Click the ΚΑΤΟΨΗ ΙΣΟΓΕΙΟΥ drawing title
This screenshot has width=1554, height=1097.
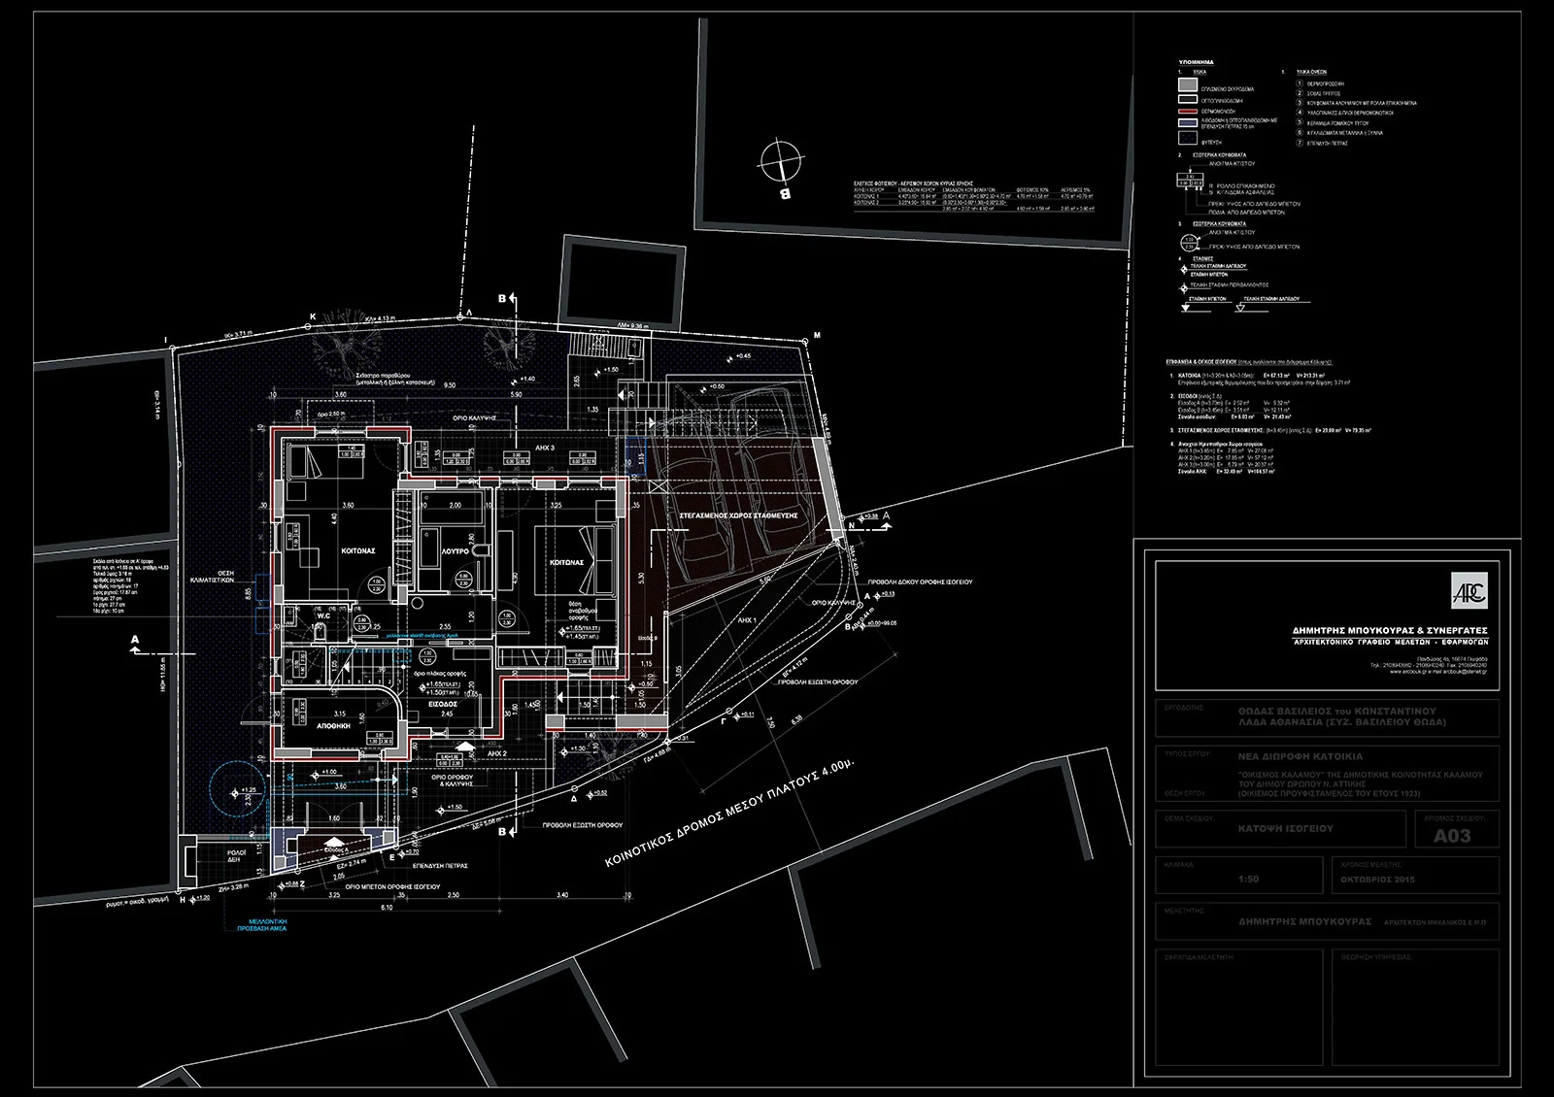pyautogui.click(x=1285, y=829)
